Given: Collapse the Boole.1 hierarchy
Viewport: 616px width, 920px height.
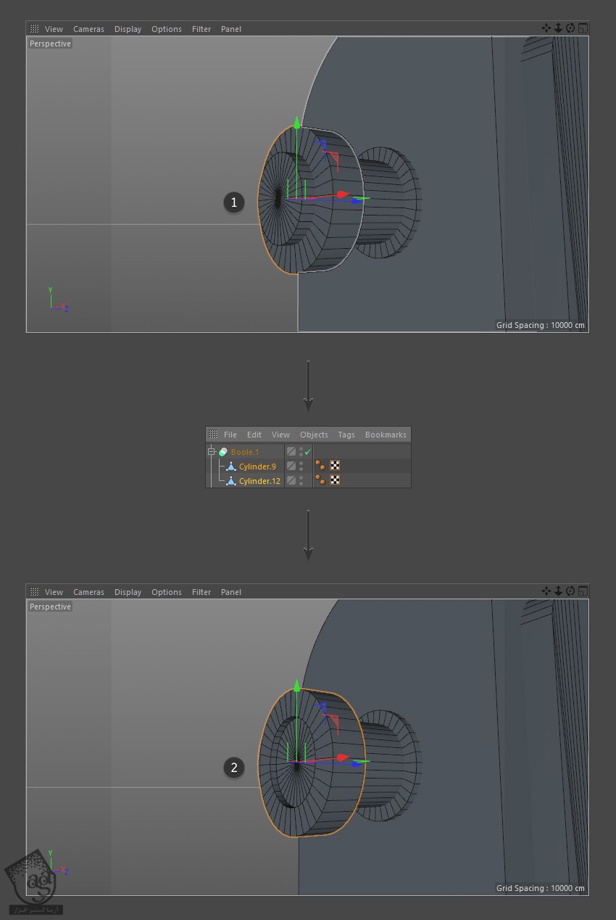Looking at the screenshot, I should (x=212, y=452).
